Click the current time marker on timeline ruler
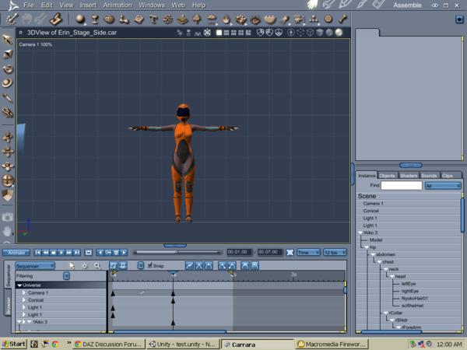Image resolution: width=467 pixels, height=350 pixels. coord(173,273)
